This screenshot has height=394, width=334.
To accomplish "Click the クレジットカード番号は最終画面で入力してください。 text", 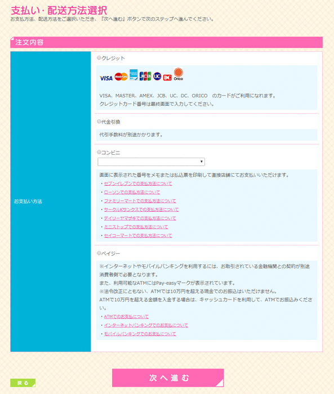I will 157,104.
